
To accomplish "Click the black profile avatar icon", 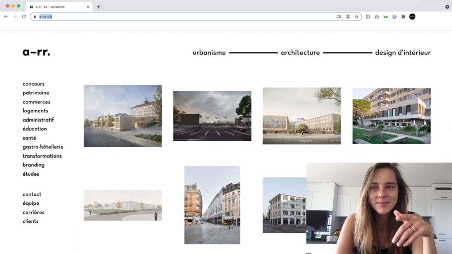I will pyautogui.click(x=412, y=17).
